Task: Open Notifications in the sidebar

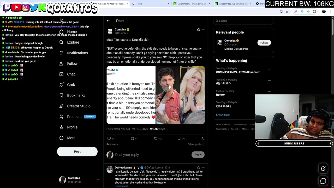Action: click(74, 53)
